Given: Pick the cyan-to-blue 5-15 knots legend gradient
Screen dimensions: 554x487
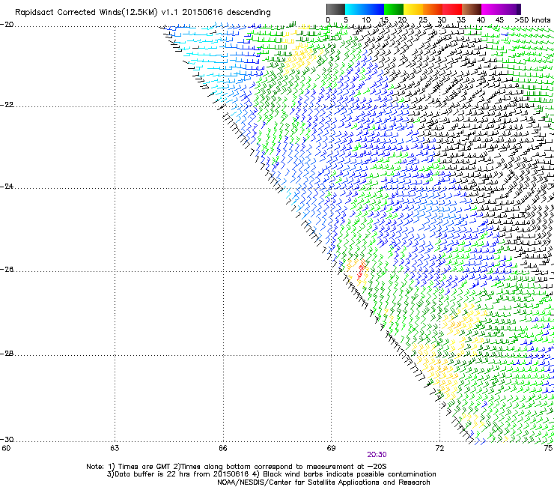Looking at the screenshot, I should click(365, 9).
